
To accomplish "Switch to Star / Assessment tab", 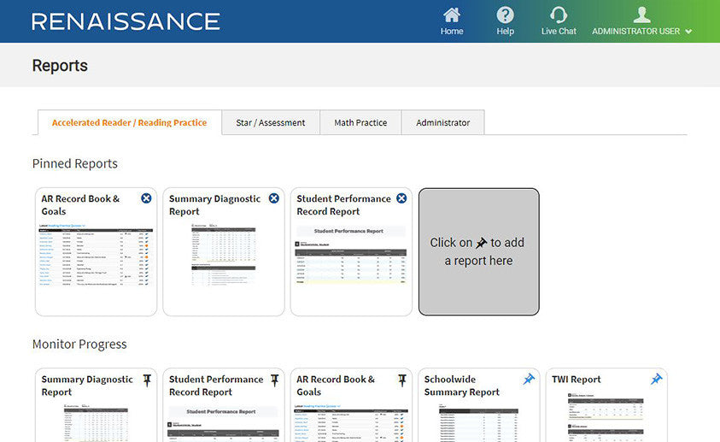I will click(x=270, y=122).
